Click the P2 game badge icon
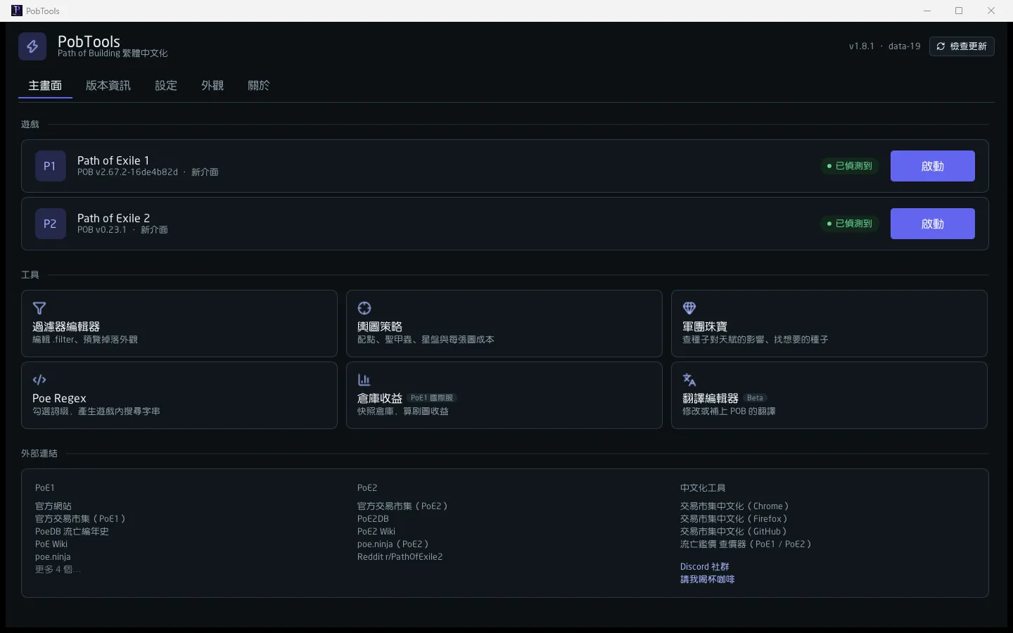Viewport: 1013px width, 633px height. tap(50, 224)
